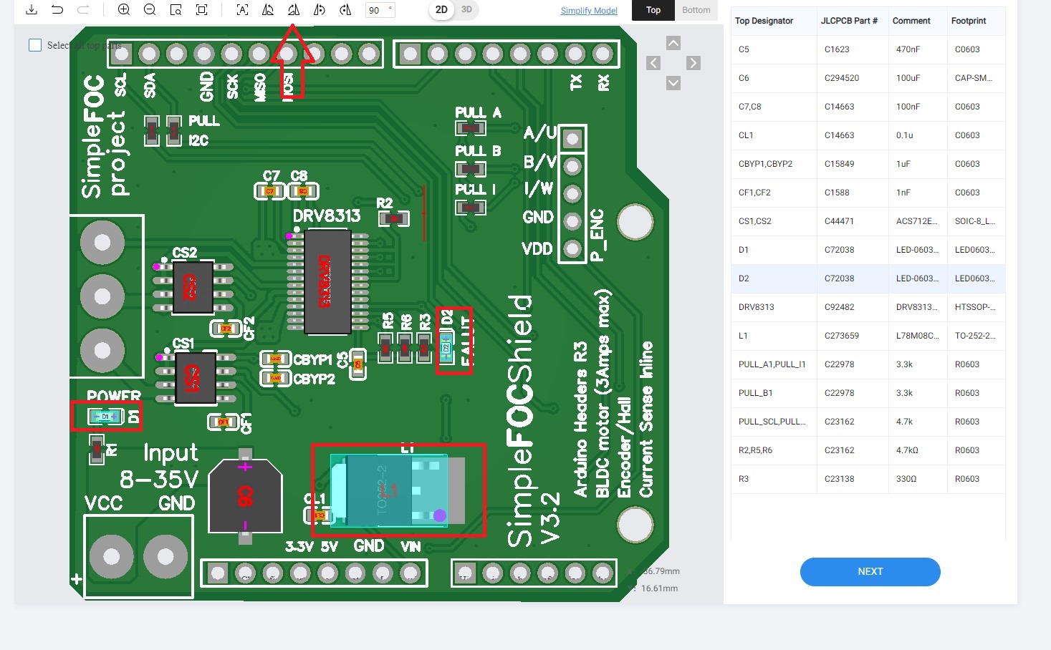This screenshot has height=650, width=1051.
Task: Tick the Select all top parts checkbox
Action: click(35, 45)
